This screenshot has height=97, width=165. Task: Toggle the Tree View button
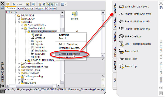pyautogui.click(x=48, y=4)
